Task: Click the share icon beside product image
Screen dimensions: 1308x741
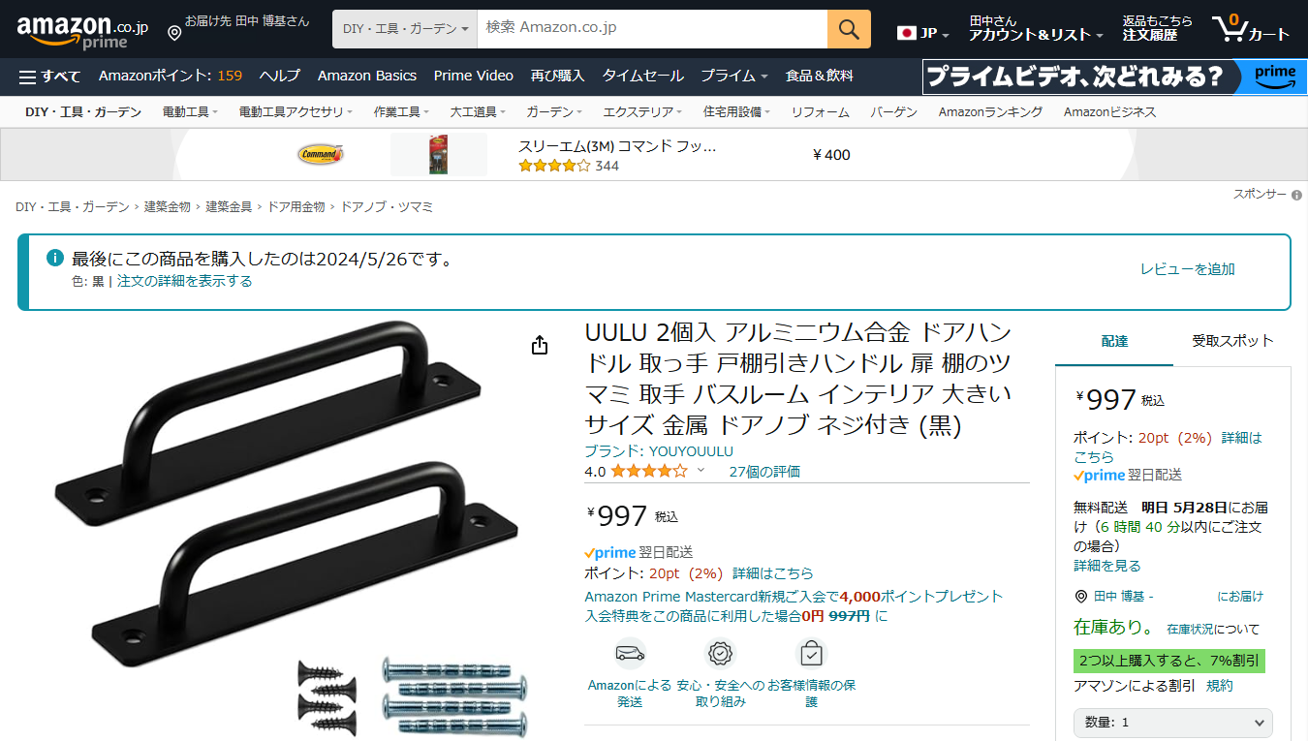Action: coord(541,346)
